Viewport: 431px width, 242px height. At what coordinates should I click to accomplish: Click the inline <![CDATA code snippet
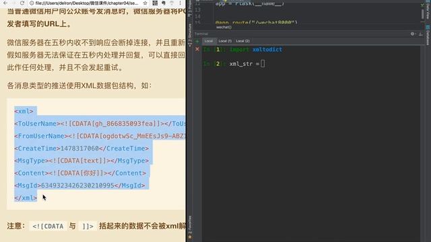click(48, 227)
